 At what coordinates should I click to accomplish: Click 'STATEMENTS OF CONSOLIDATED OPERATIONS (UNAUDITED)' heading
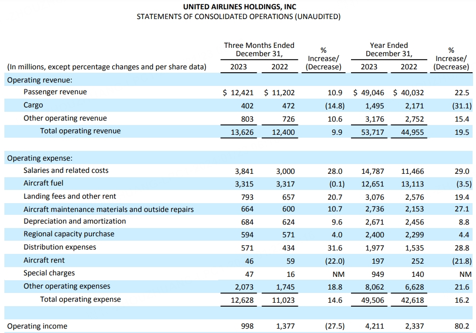pyautogui.click(x=239, y=17)
